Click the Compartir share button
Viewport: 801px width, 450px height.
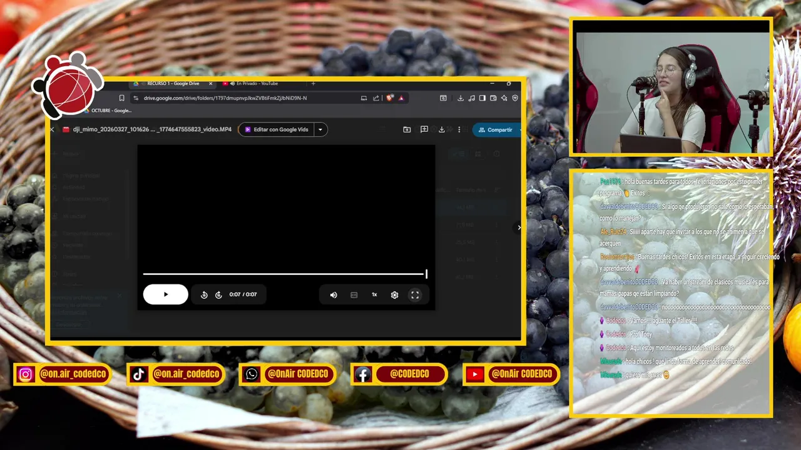click(x=496, y=129)
